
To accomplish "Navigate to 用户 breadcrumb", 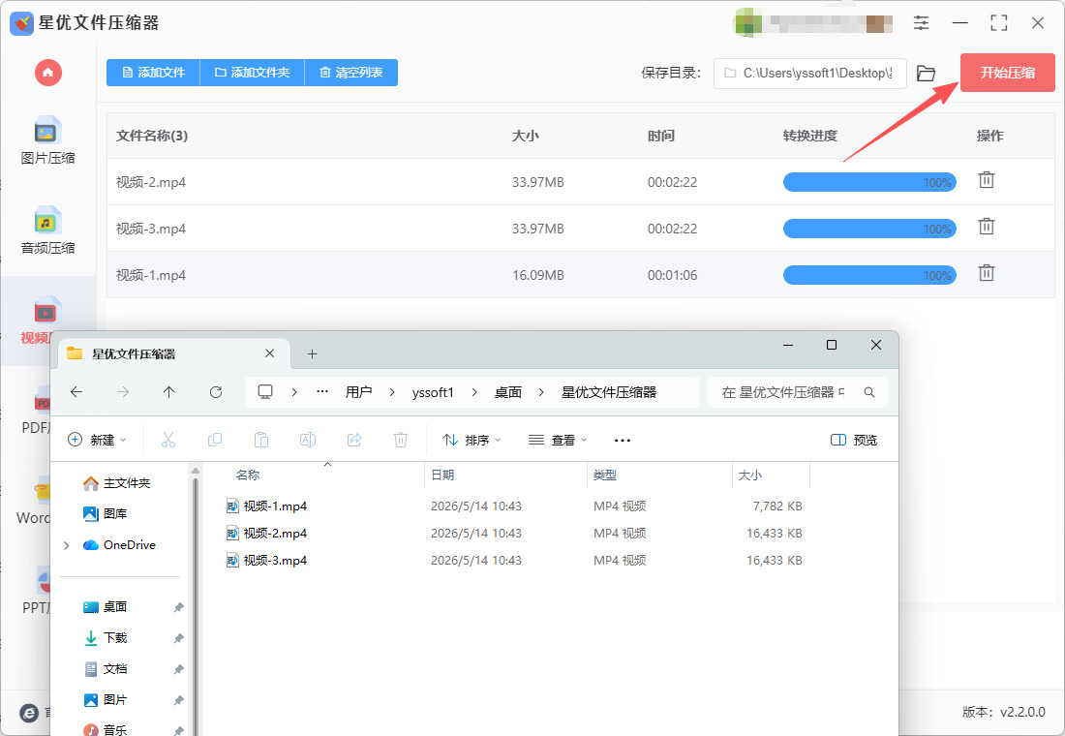I will 358,392.
